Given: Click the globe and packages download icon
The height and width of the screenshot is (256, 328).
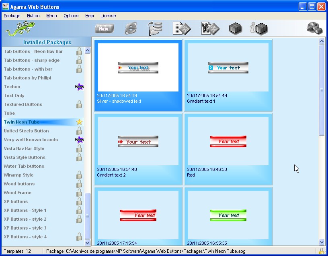Looking at the screenshot, I should point(314,28).
